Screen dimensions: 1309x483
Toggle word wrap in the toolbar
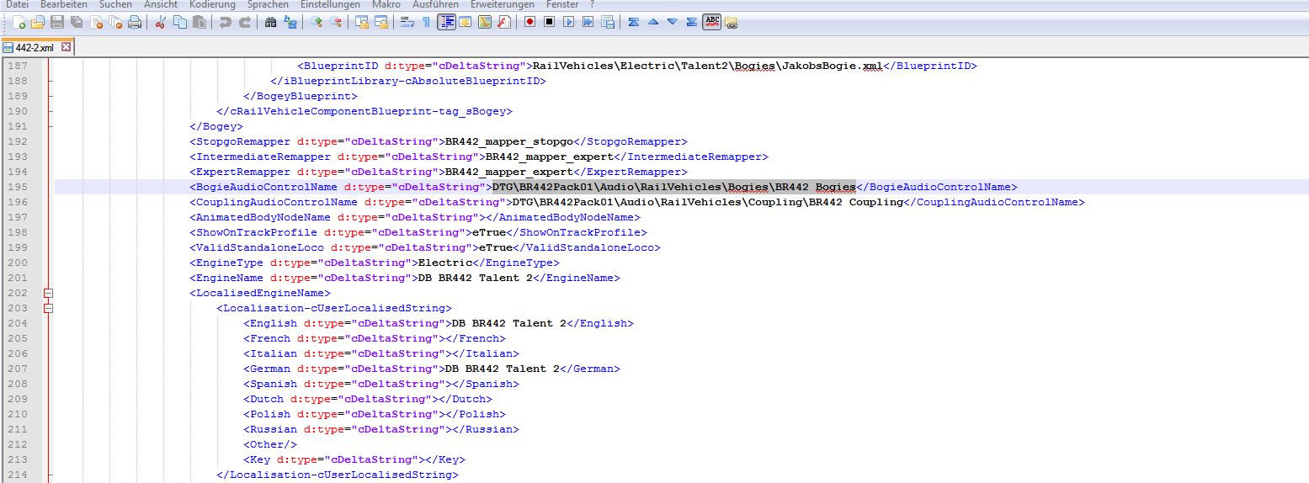pyautogui.click(x=407, y=22)
